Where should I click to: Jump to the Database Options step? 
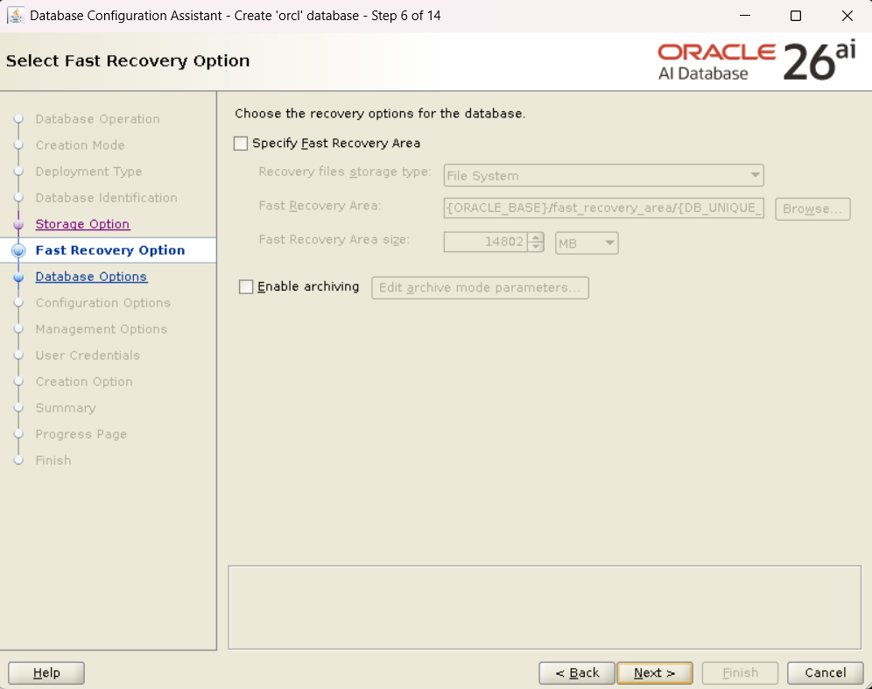coord(91,277)
